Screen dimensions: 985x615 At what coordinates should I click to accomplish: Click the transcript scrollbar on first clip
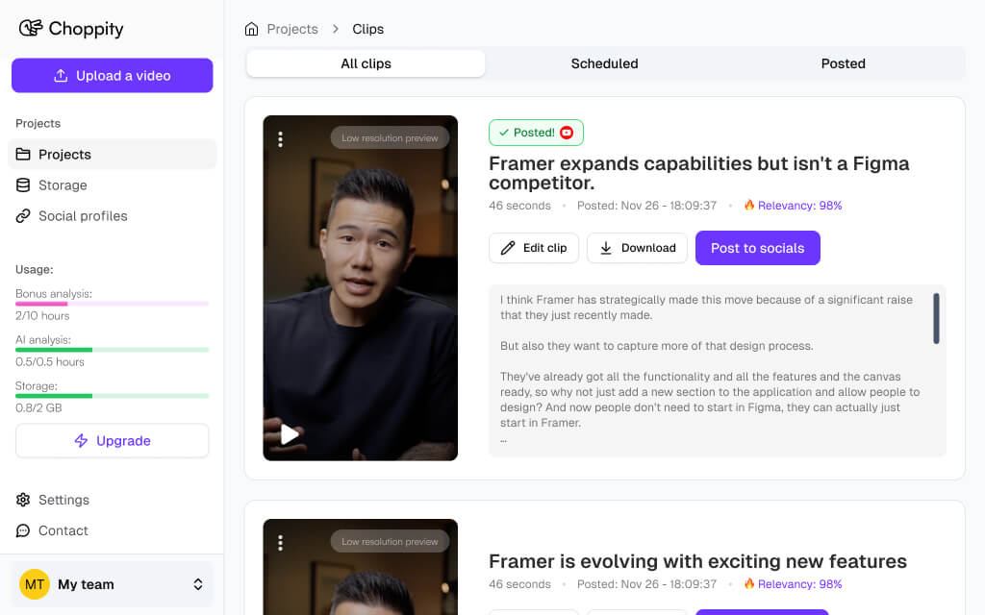coord(936,318)
